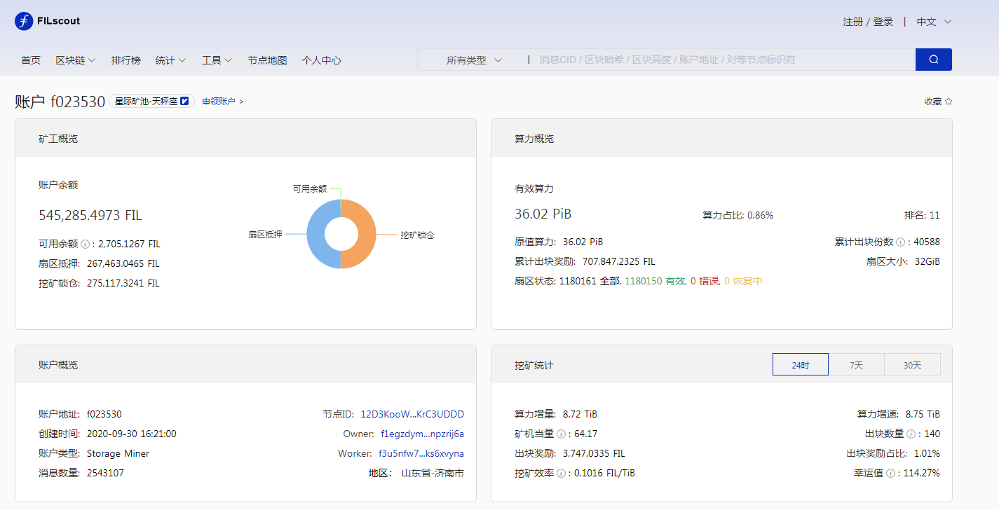Image resolution: width=999 pixels, height=510 pixels.
Task: Click the FILscout logo icon
Action: [24, 22]
